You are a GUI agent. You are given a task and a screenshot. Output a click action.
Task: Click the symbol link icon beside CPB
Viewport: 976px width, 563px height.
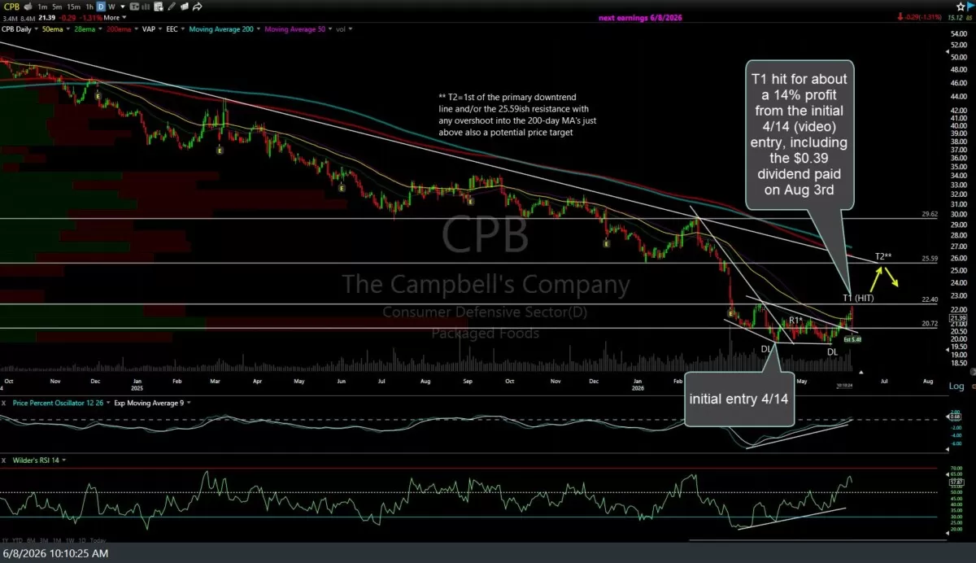[x=28, y=7]
